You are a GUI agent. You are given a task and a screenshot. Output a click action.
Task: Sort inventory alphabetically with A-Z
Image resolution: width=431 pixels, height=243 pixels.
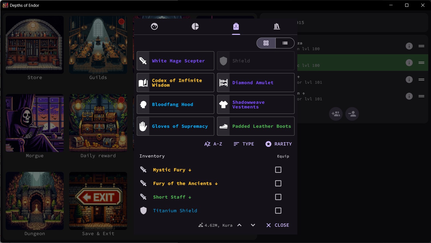[x=213, y=144]
